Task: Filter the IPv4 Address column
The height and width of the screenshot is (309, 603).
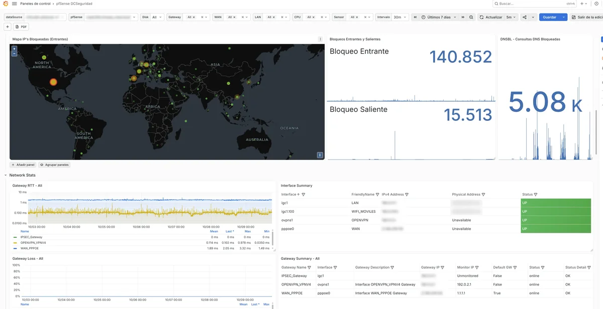Action: (x=407, y=195)
